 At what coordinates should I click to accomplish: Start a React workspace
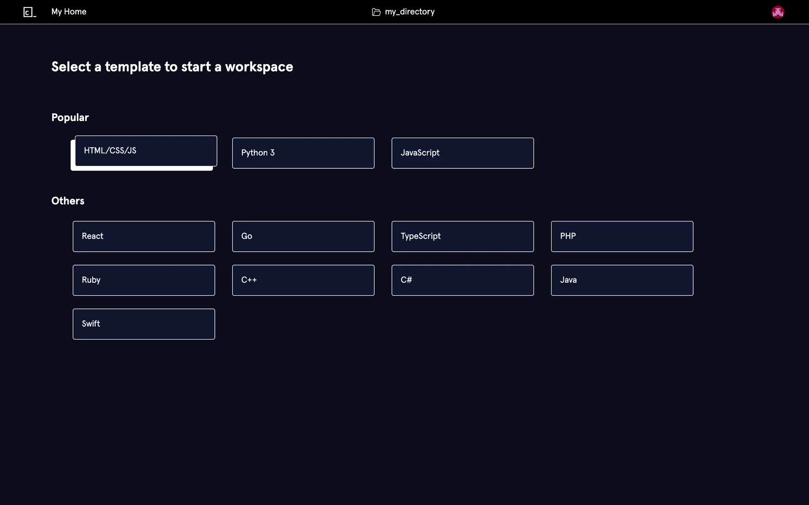pyautogui.click(x=144, y=237)
